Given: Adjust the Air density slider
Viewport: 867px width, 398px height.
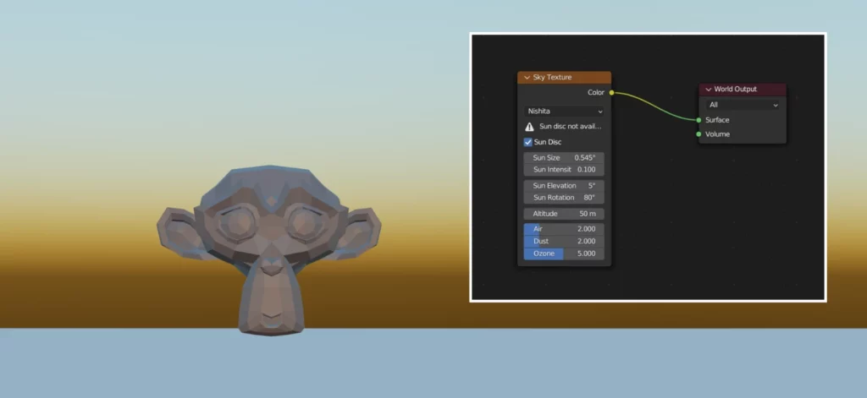Looking at the screenshot, I should point(564,229).
